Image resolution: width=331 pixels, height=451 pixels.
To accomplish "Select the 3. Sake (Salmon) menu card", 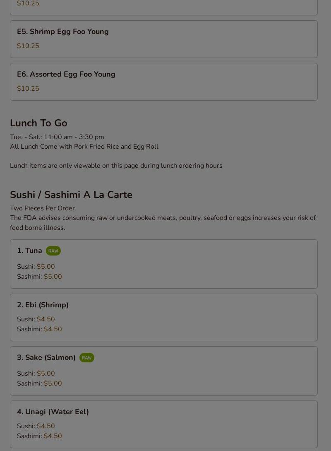I will [x=164, y=371].
